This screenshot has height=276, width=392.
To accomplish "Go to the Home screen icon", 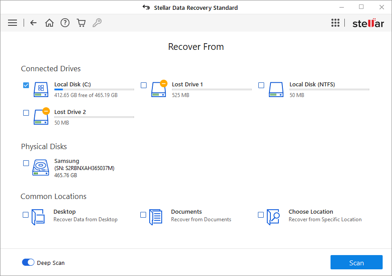I will click(49, 22).
